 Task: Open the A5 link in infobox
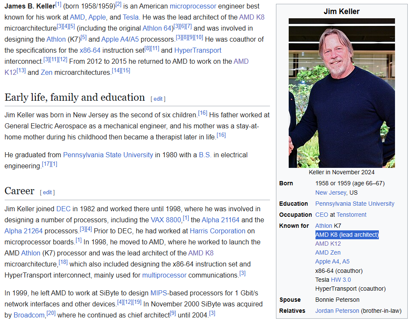pyautogui.click(x=346, y=261)
